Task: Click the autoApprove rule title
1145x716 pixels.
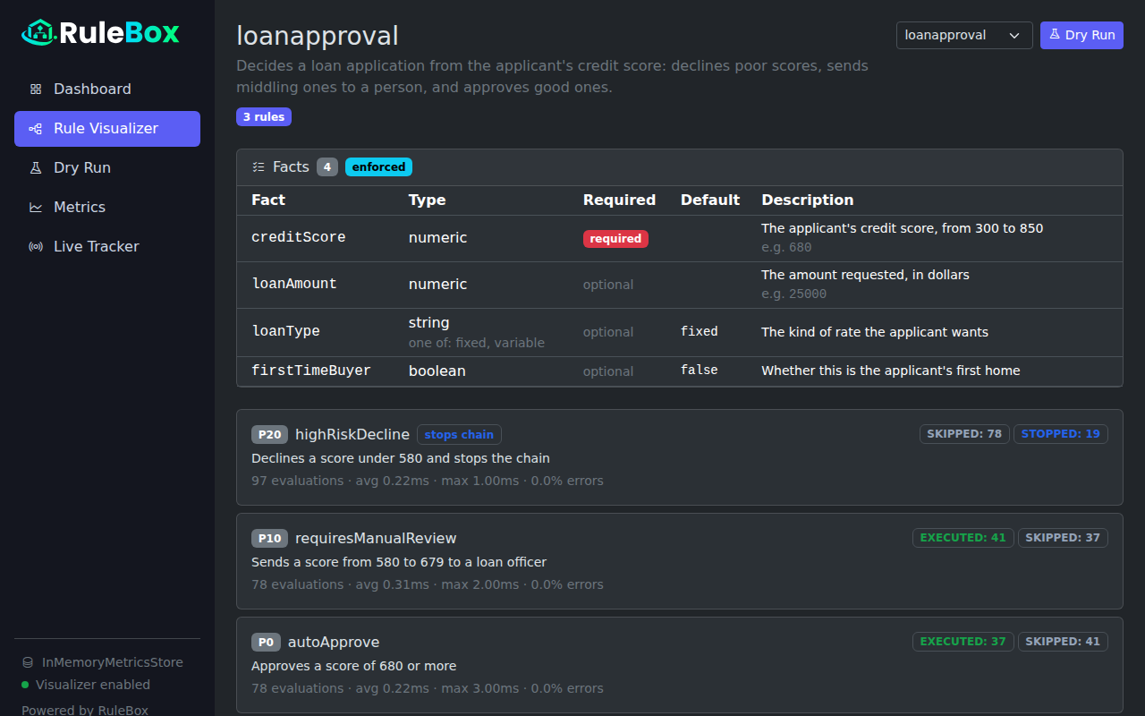Action: coord(334,643)
